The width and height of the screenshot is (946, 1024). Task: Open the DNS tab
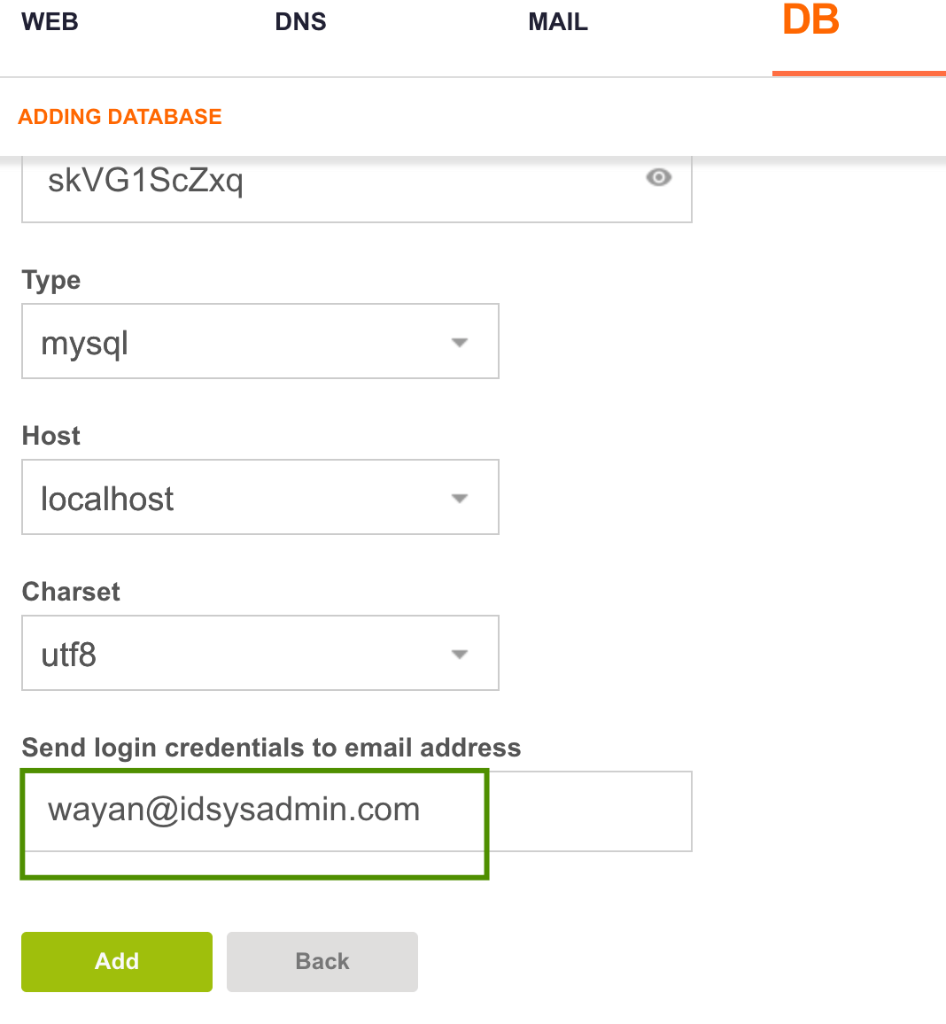[x=300, y=22]
